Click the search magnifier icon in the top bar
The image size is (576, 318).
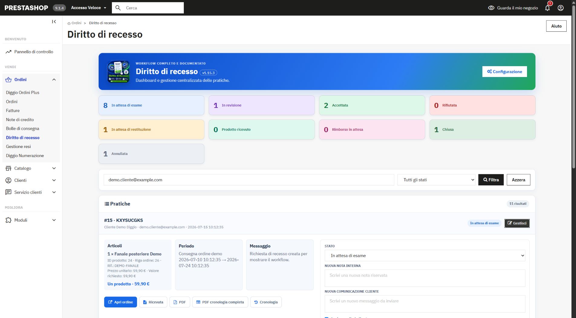pyautogui.click(x=118, y=8)
